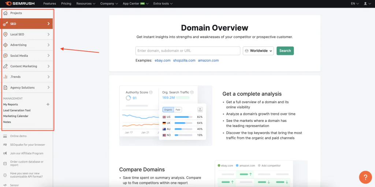375x187 pixels.
Task: Select Organic toggle in preview card
Action: click(168, 109)
